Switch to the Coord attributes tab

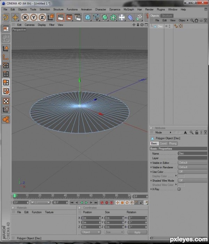tap(163, 144)
